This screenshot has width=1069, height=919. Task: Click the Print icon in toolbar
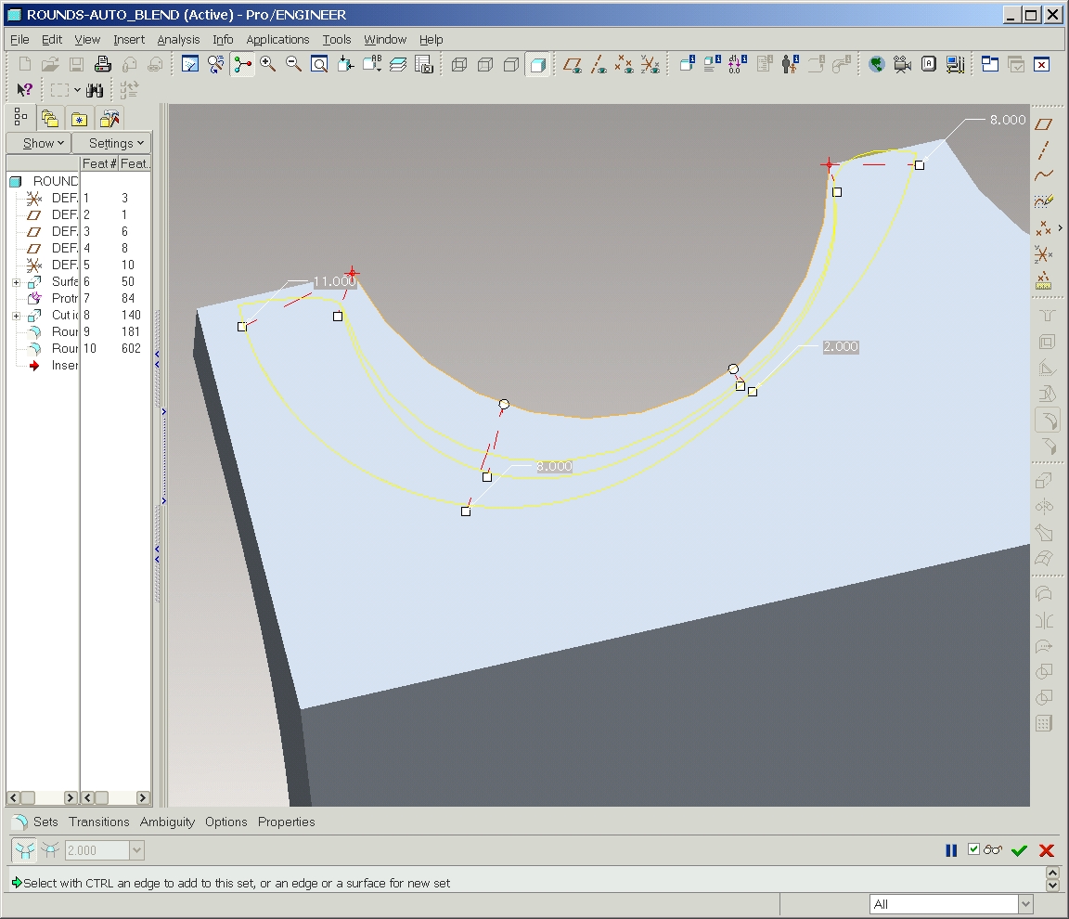point(103,64)
